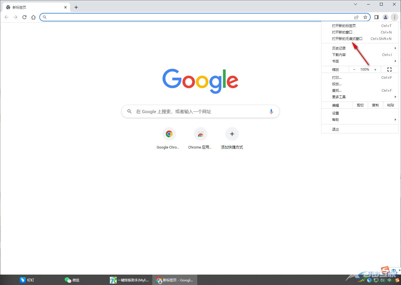Click the Google logo
The image size is (401, 285).
click(200, 81)
